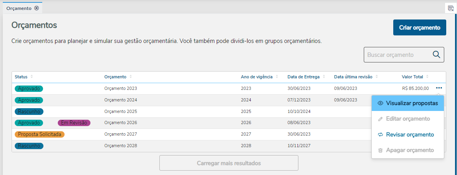Sort by Orçamento column arrows
457x175 pixels.
(x=131, y=77)
